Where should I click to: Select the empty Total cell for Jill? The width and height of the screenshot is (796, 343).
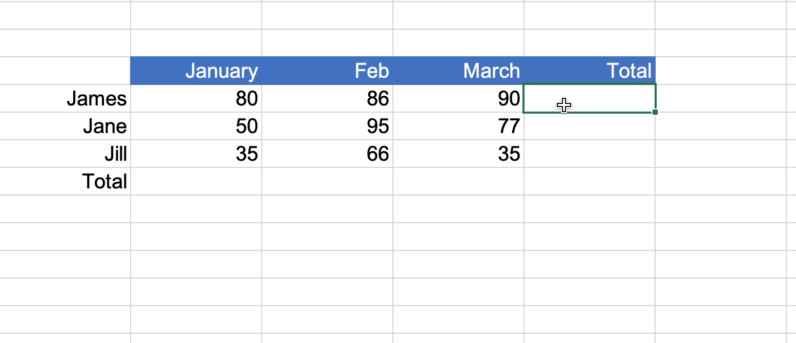click(590, 154)
